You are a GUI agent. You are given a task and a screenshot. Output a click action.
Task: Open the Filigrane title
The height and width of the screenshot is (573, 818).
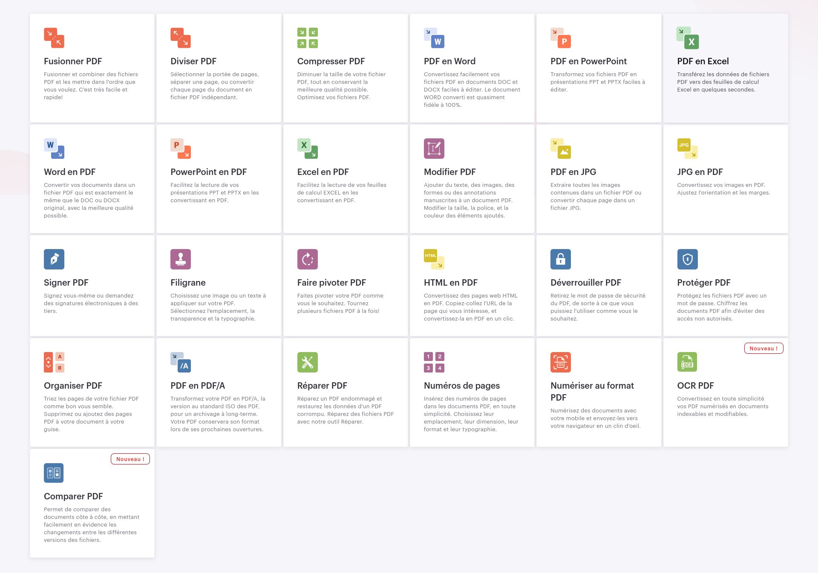pos(188,283)
